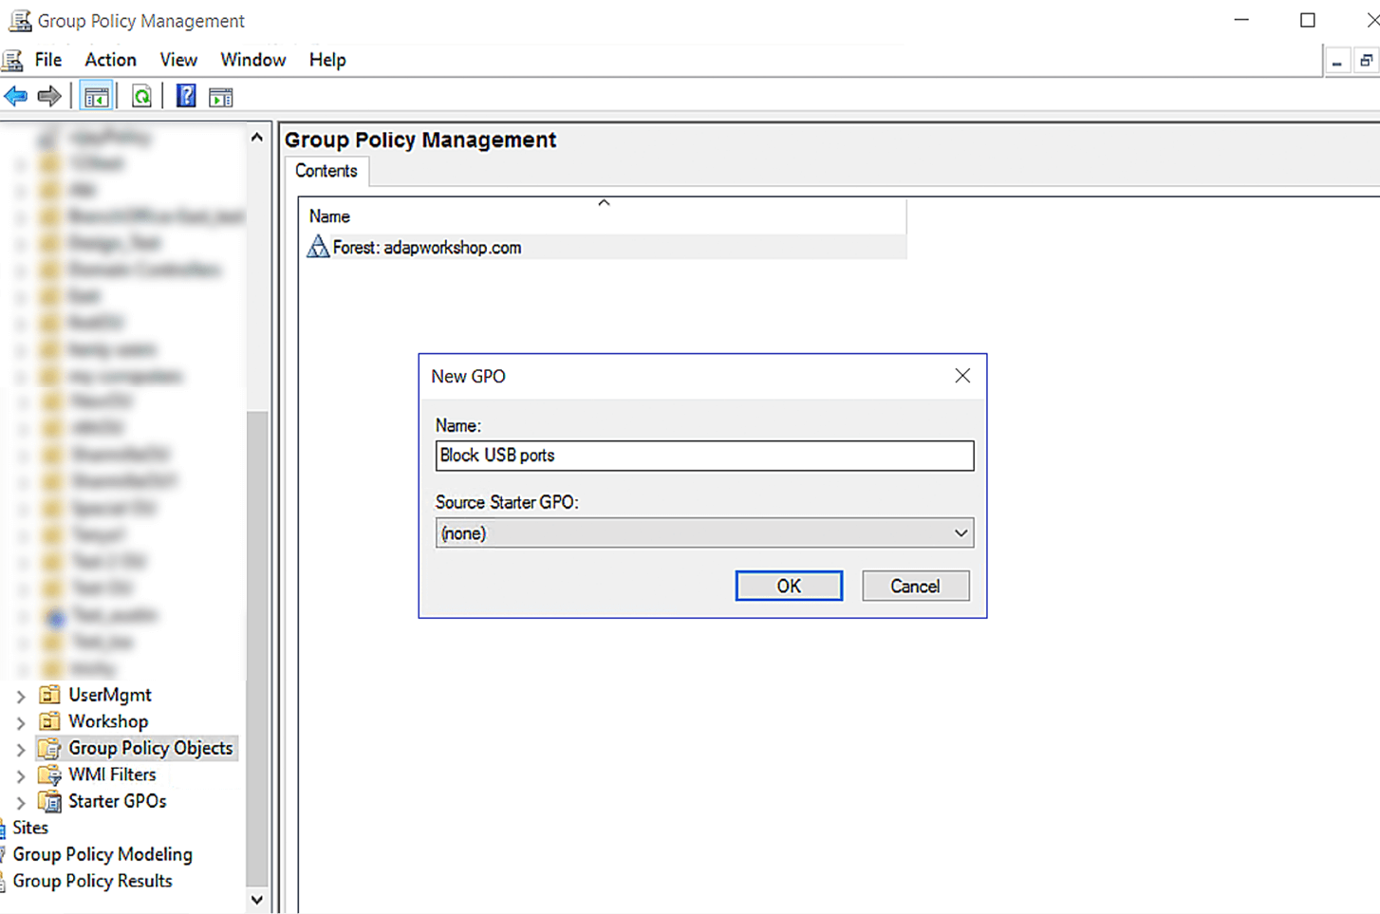Restore the inner MMC child window
1380x914 pixels.
click(1366, 62)
